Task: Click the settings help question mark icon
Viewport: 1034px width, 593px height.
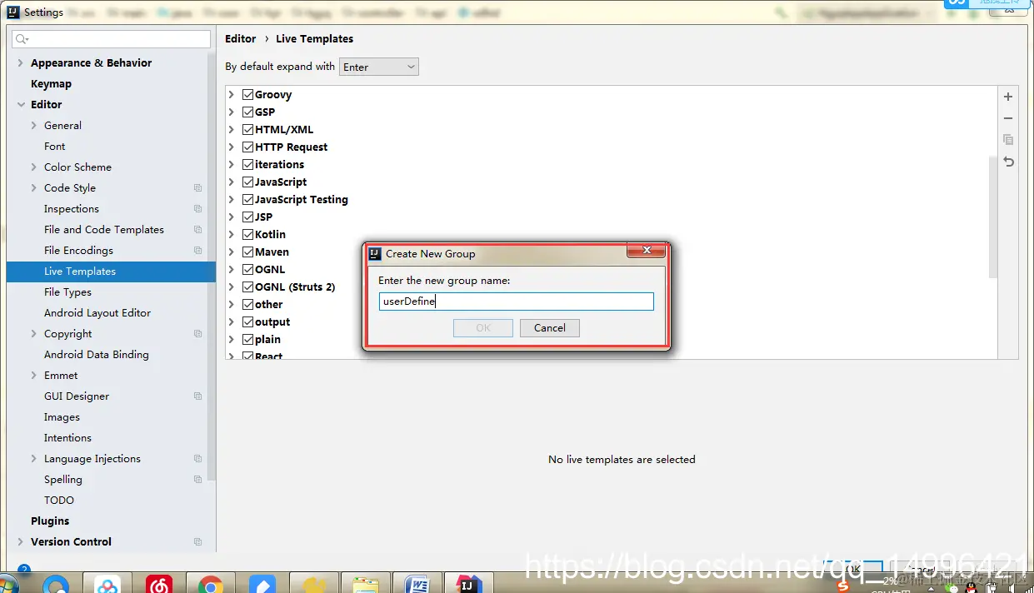Action: (24, 570)
